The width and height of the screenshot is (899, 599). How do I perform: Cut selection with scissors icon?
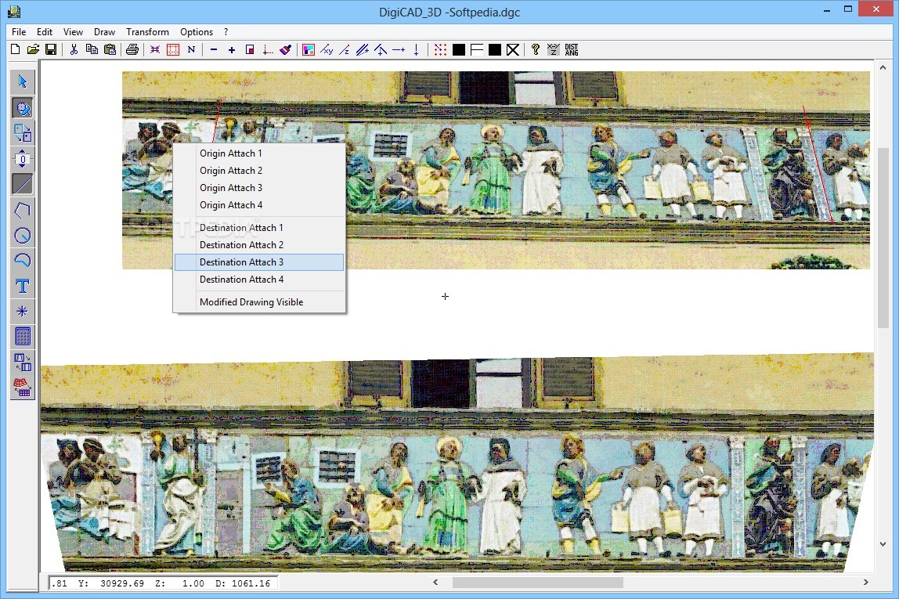74,50
